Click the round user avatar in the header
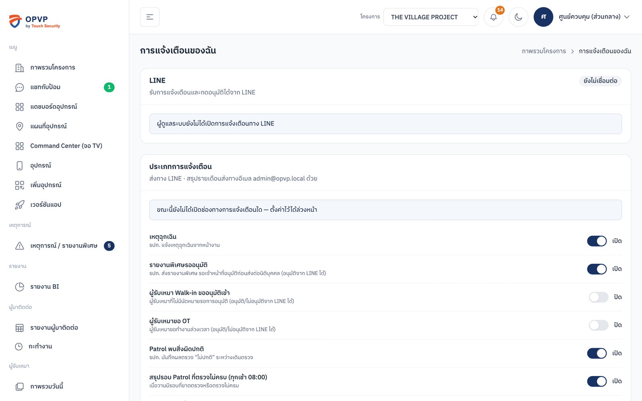 [x=543, y=17]
